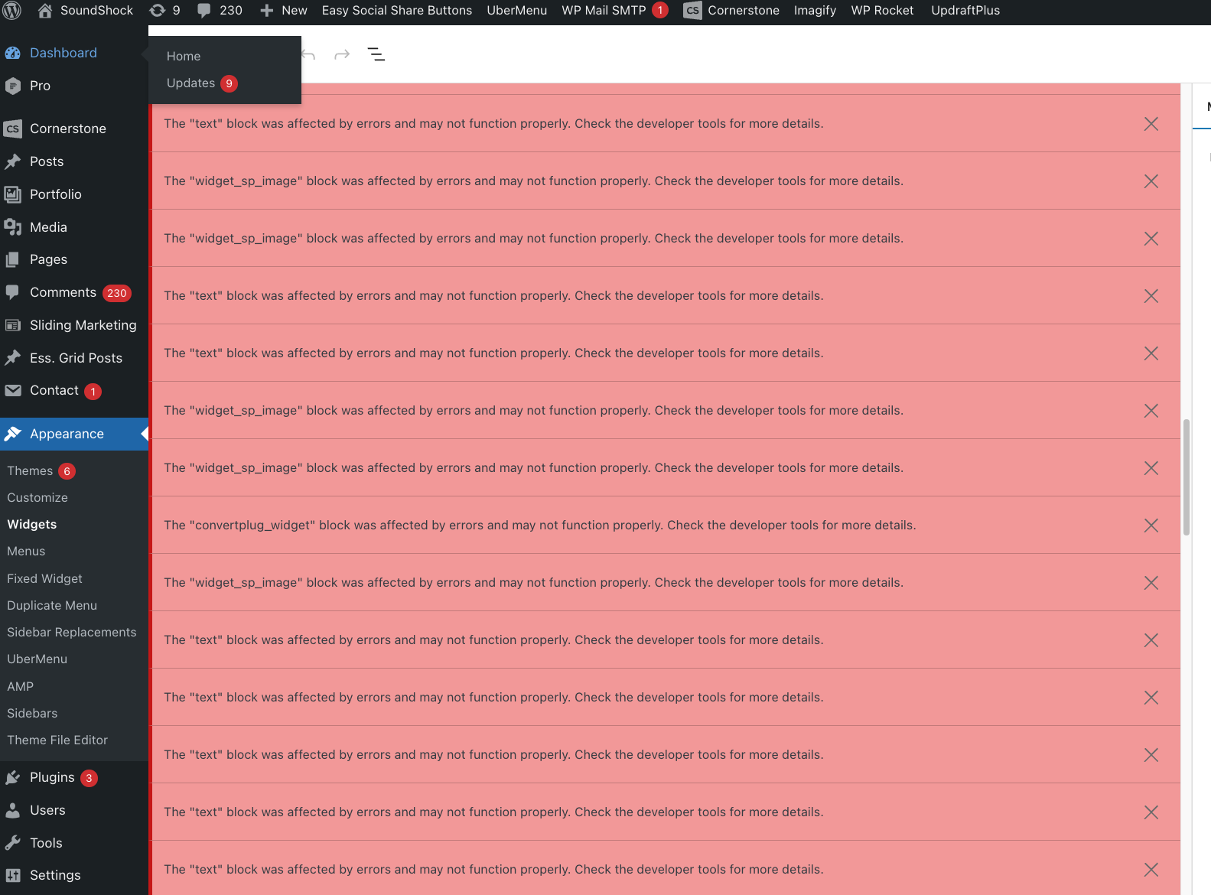The height and width of the screenshot is (895, 1211).
Task: Select Home in Dashboard flyout
Action: [184, 57]
